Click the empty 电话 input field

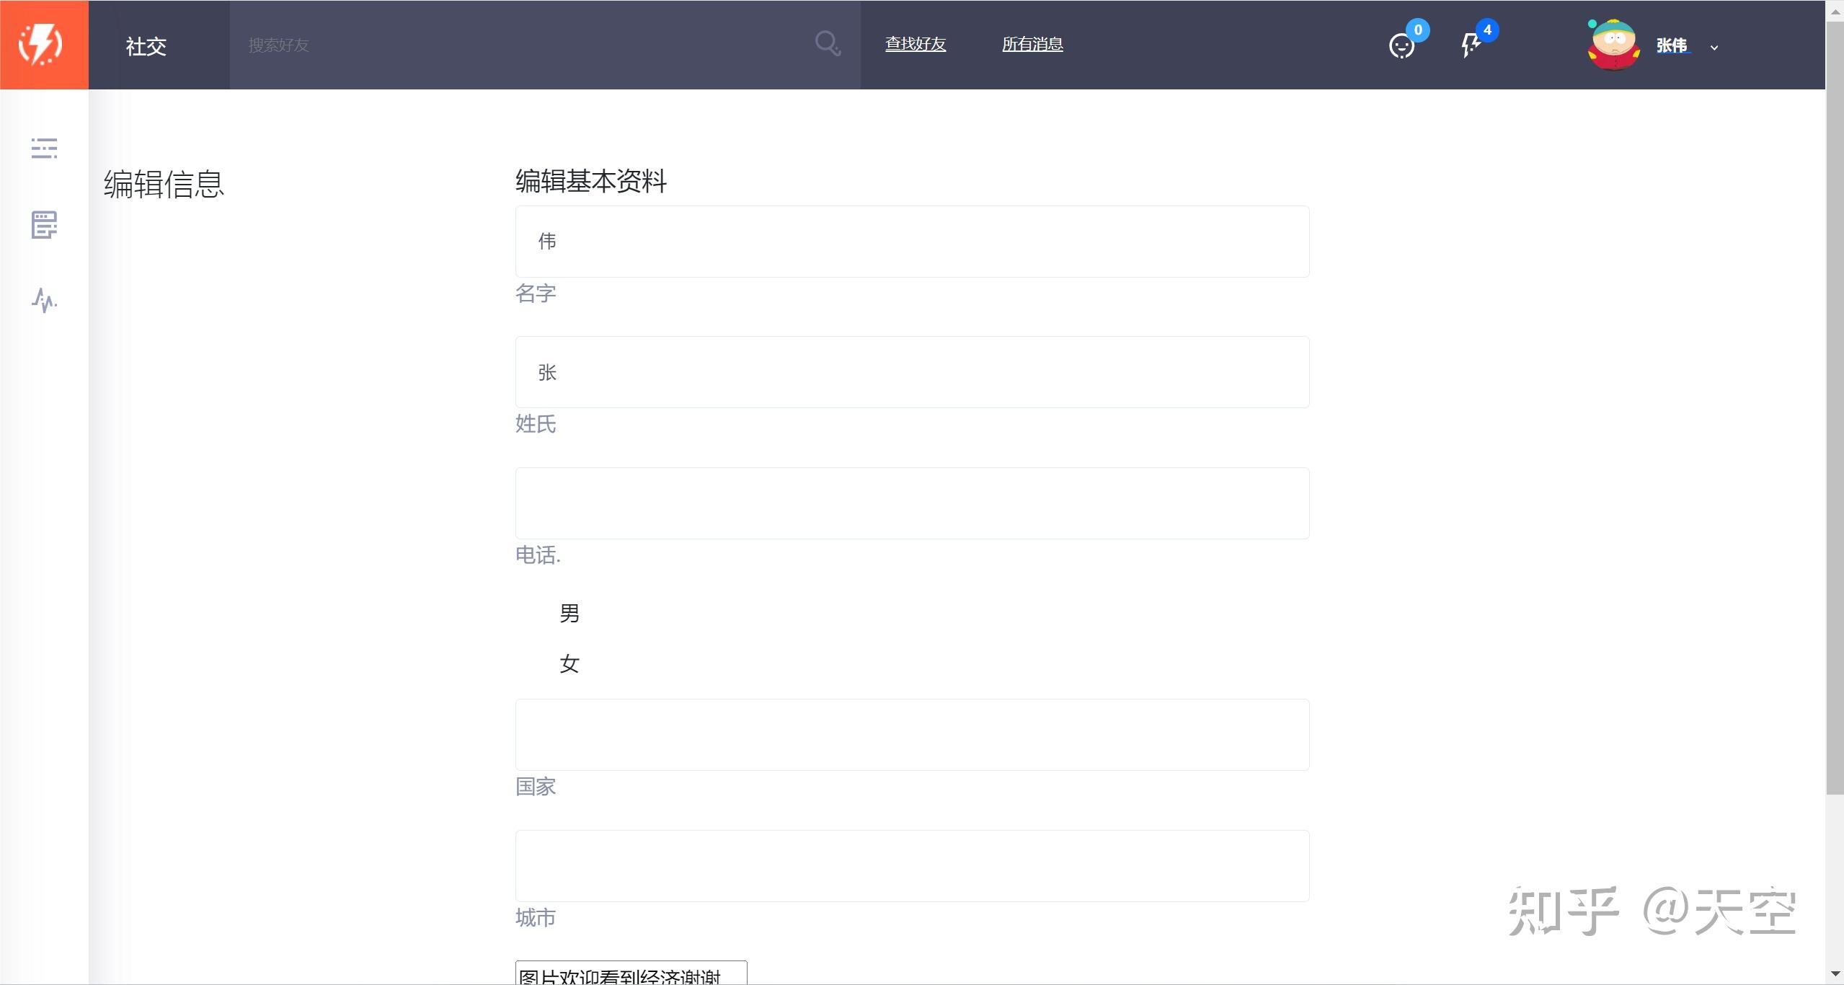911,503
